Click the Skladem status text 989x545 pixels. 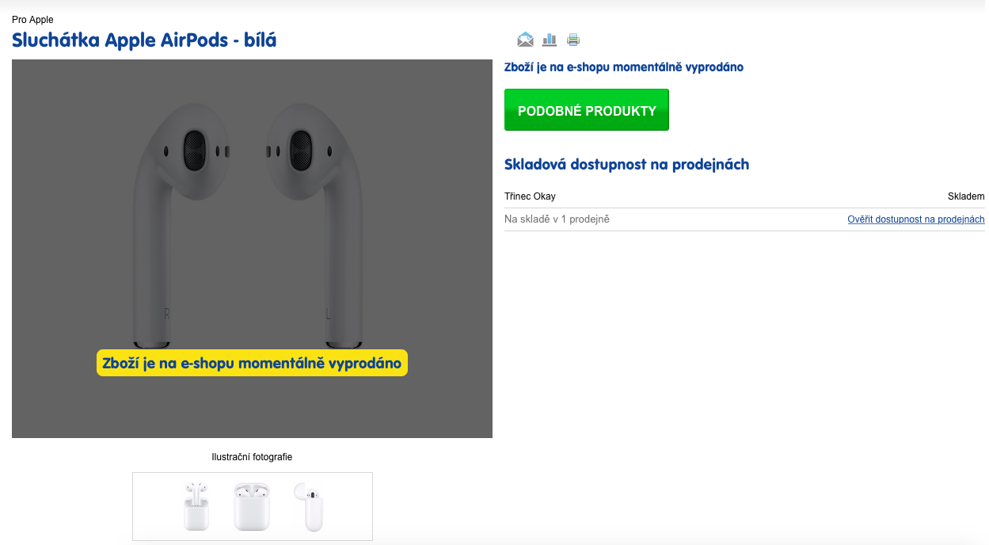pos(966,196)
